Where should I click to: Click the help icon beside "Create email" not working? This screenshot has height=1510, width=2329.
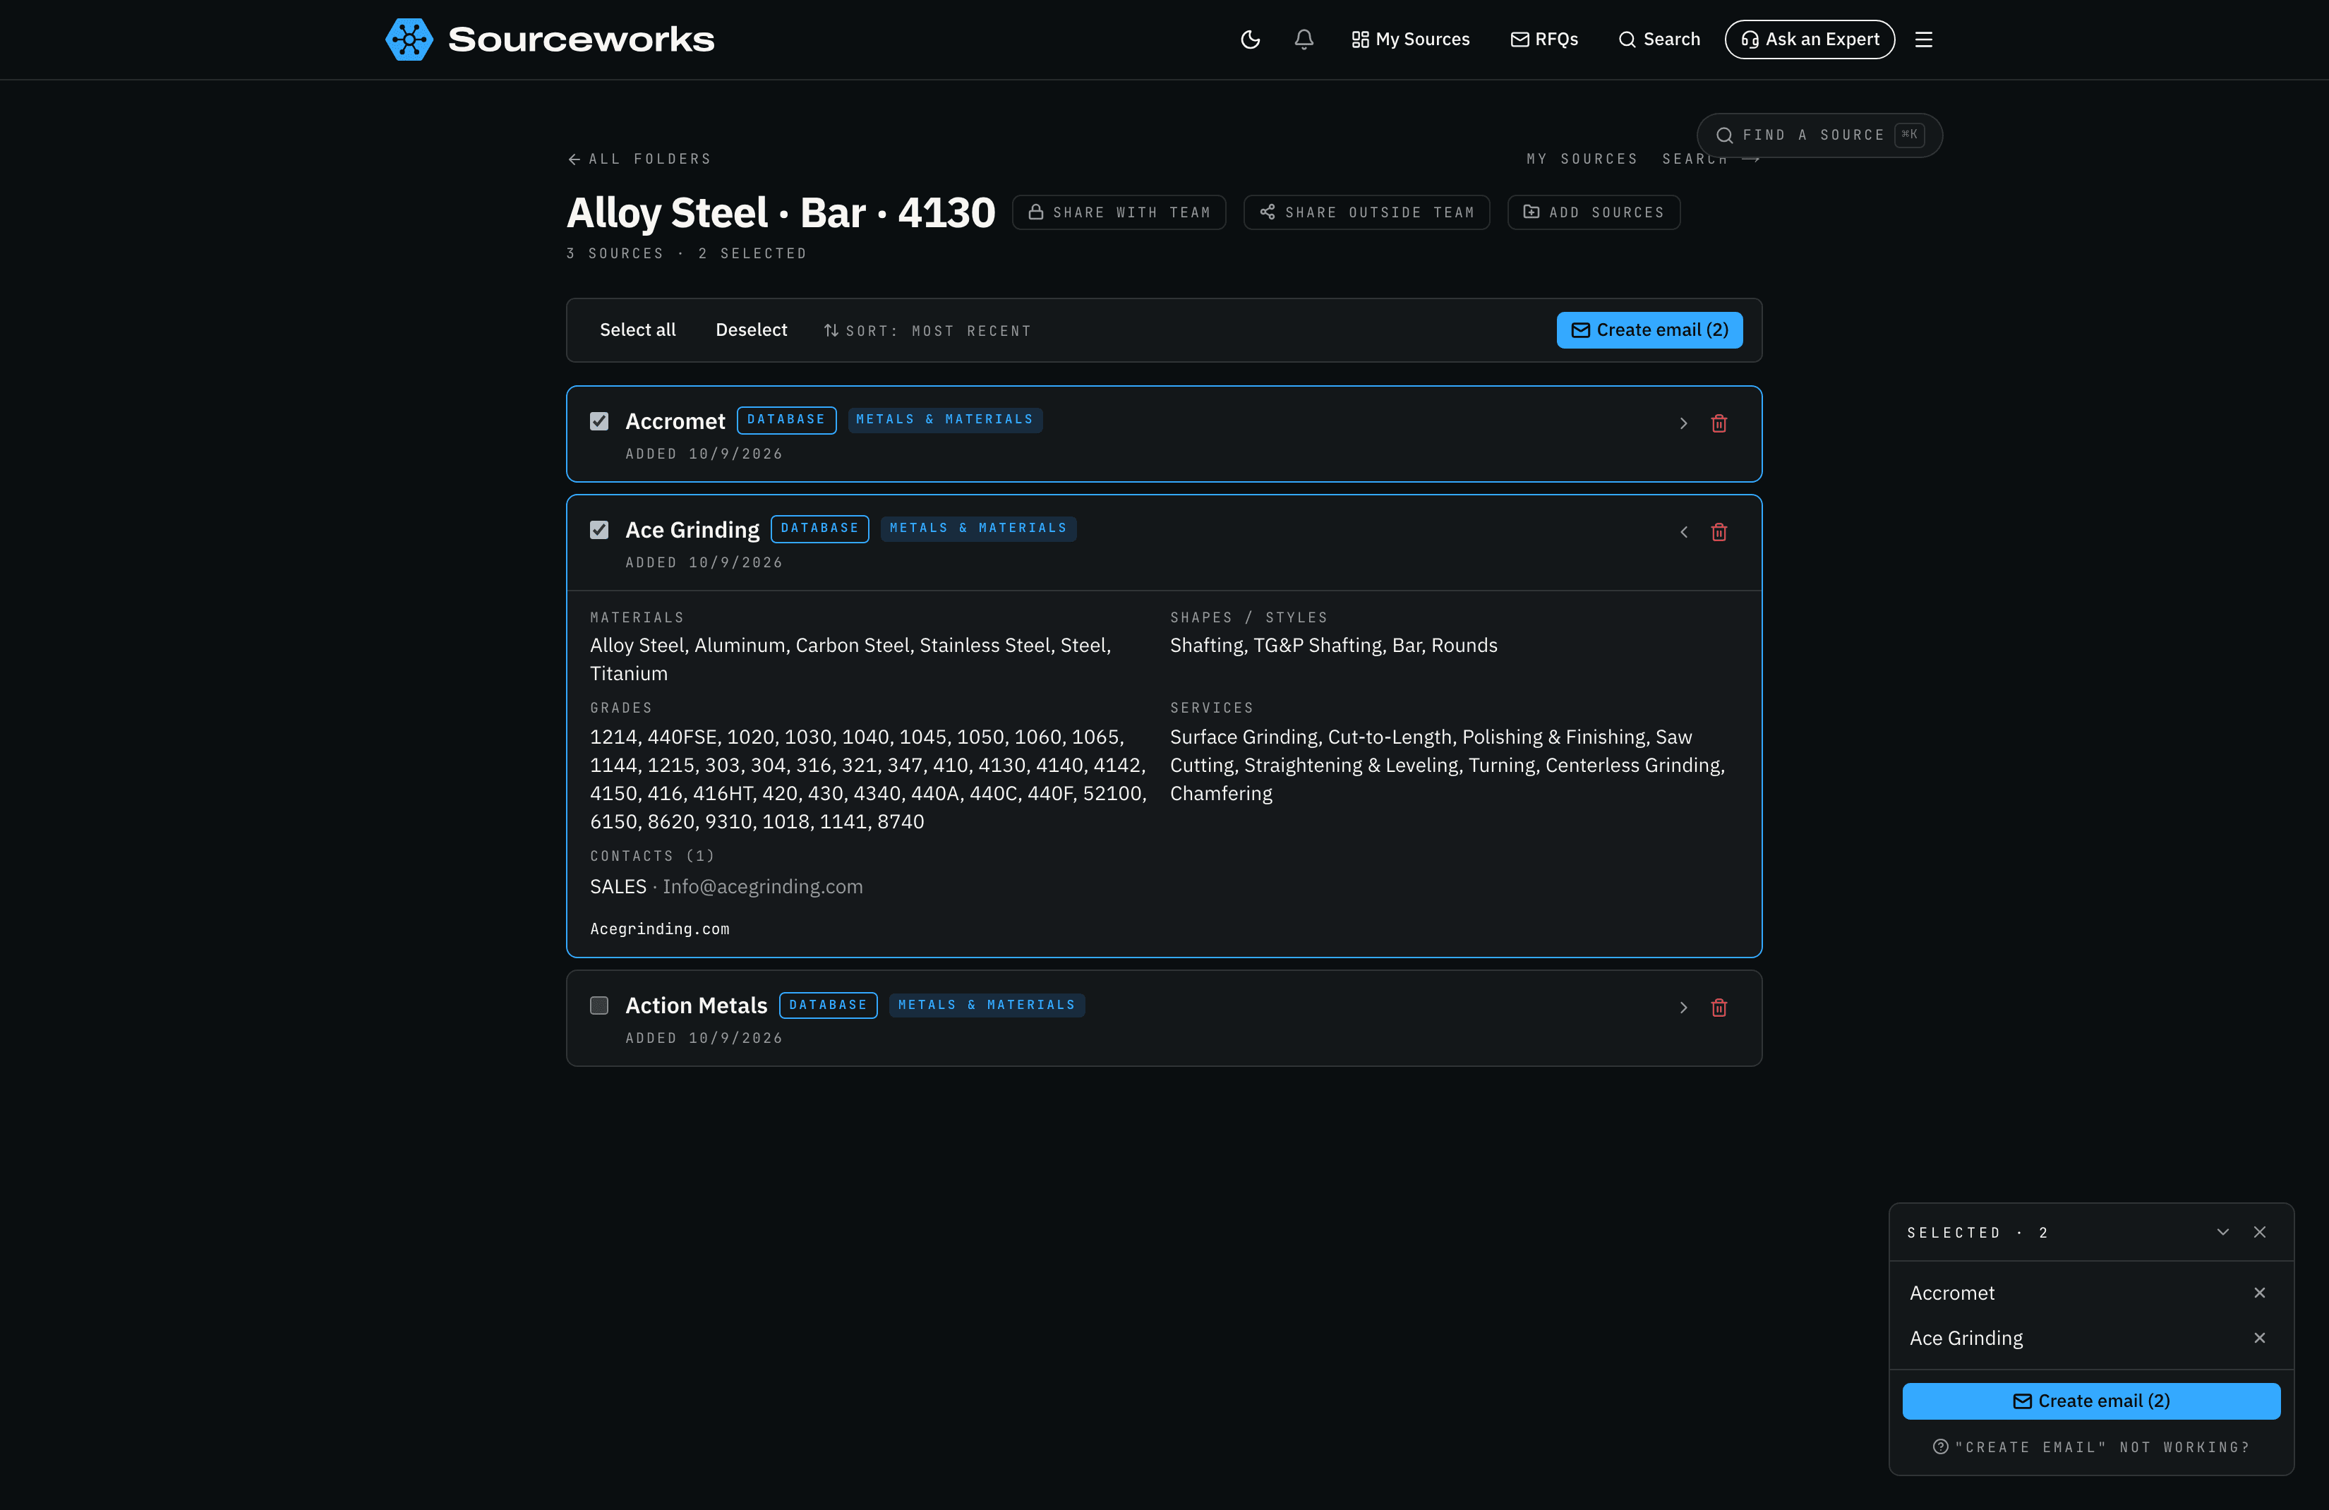pos(1941,1446)
